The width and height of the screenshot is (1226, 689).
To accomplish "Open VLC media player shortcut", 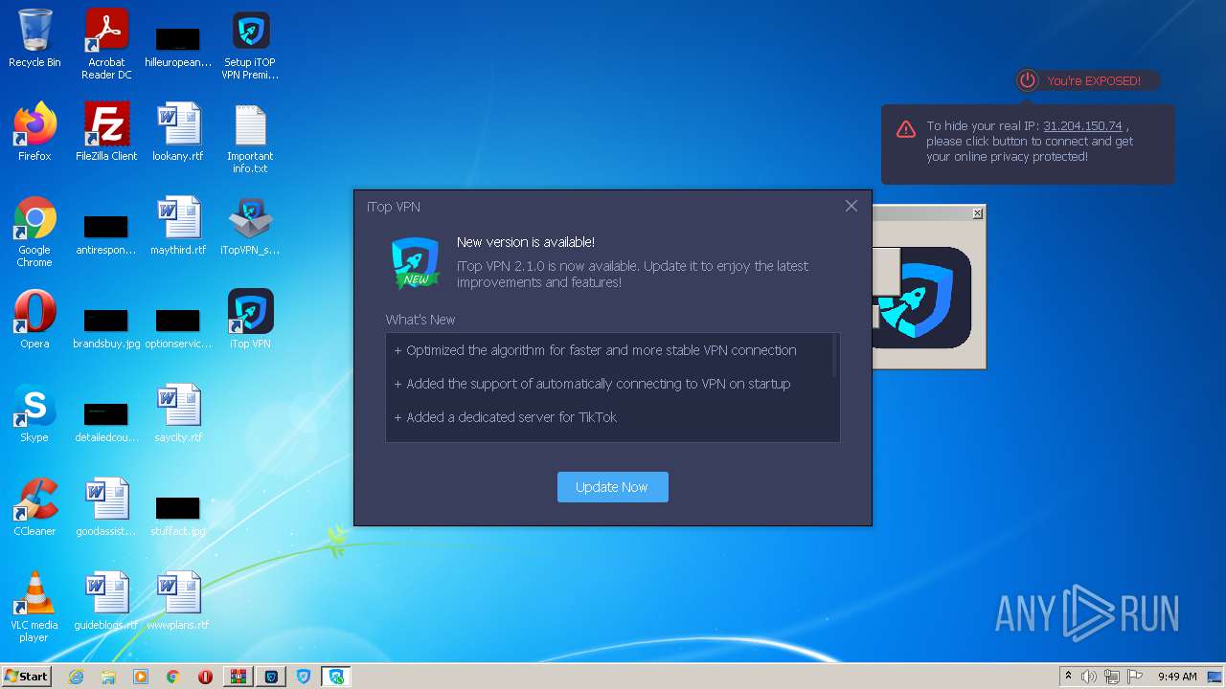I will tap(34, 607).
